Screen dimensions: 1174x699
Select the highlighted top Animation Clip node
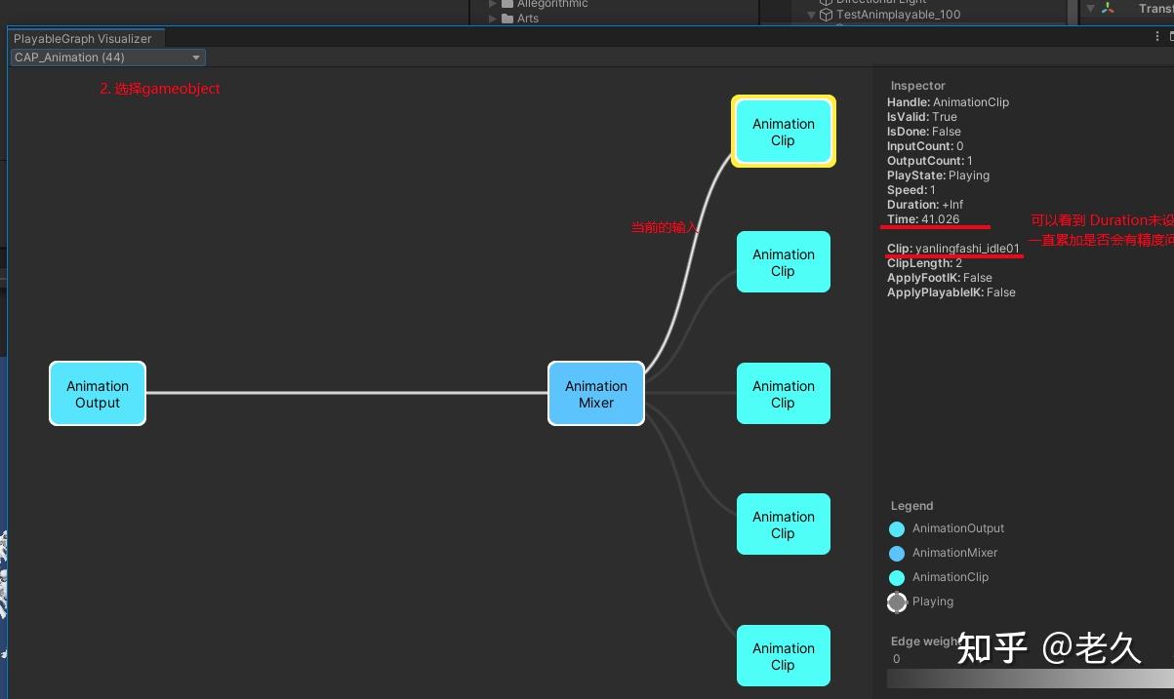tap(783, 132)
